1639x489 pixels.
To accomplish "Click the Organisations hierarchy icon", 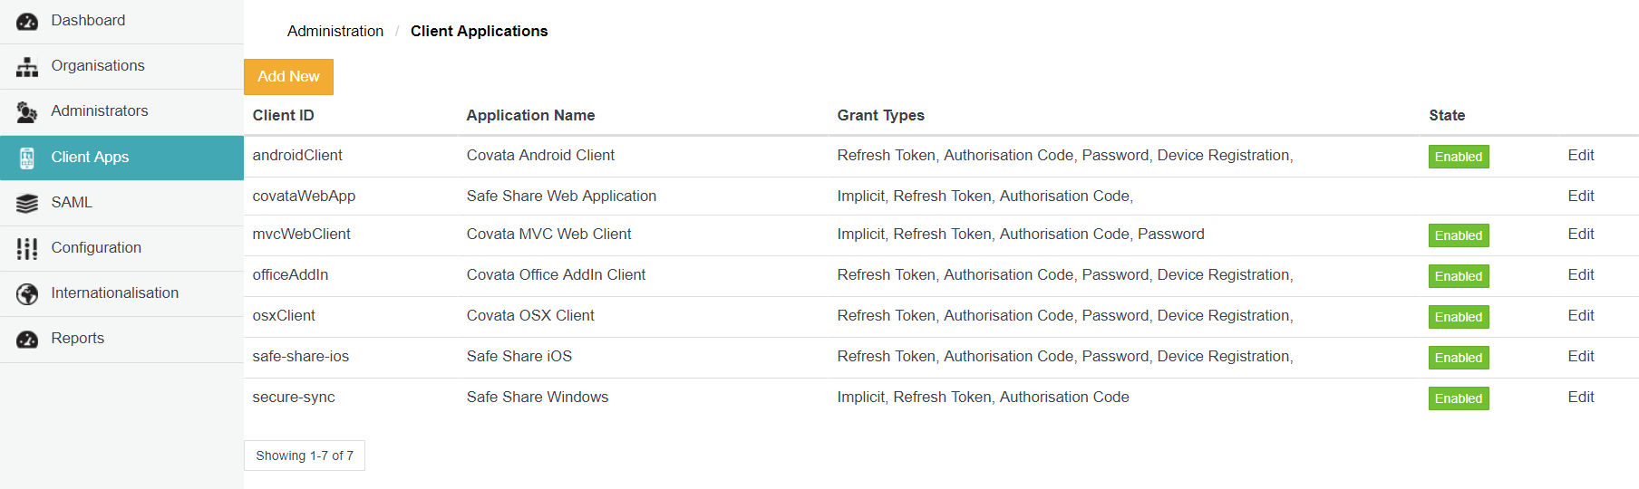I will [27, 66].
